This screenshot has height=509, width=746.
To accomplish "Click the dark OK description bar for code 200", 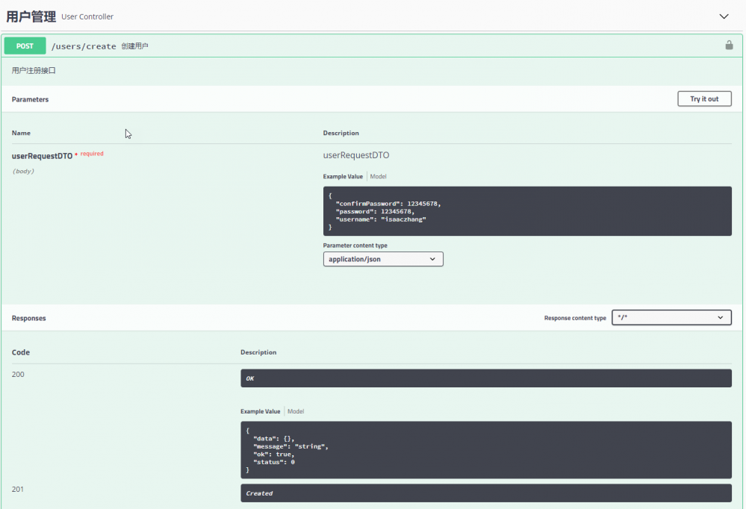I will 485,378.
